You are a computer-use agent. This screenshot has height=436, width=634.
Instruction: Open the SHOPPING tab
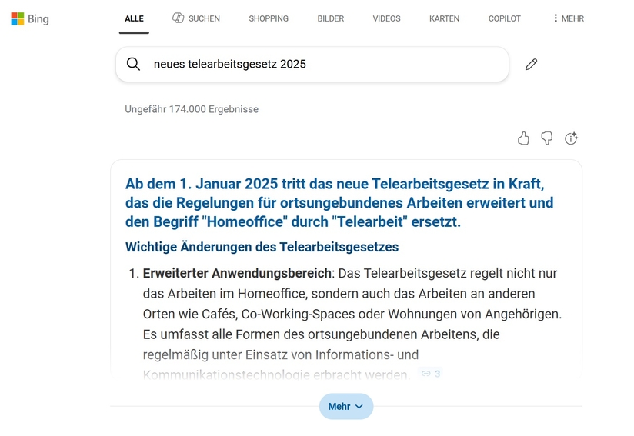click(x=269, y=18)
